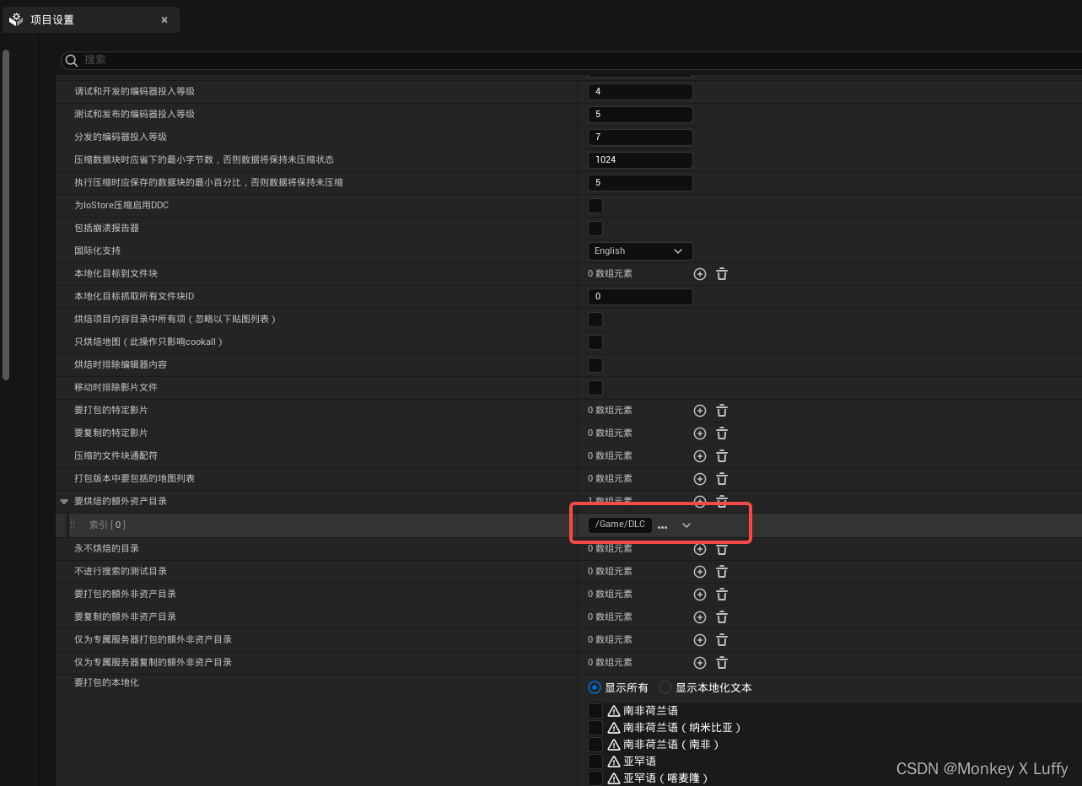Clear 仅为专属服务器打包的额外非资产目录 with trash icon
Viewport: 1082px width, 786px height.
tap(722, 640)
